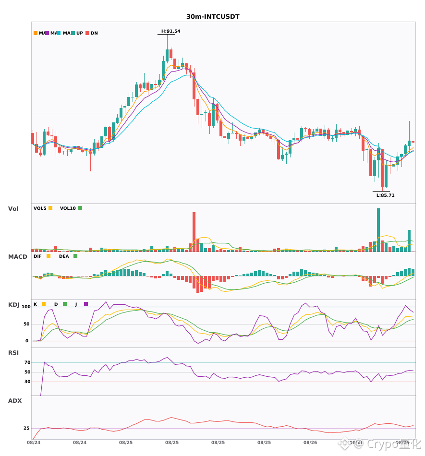Click the green DEA legend swatch

[75, 256]
